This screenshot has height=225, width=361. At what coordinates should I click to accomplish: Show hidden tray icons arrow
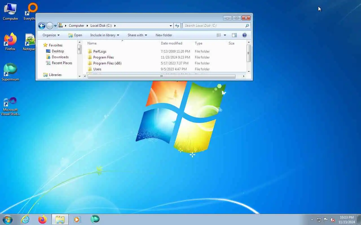coord(312,220)
